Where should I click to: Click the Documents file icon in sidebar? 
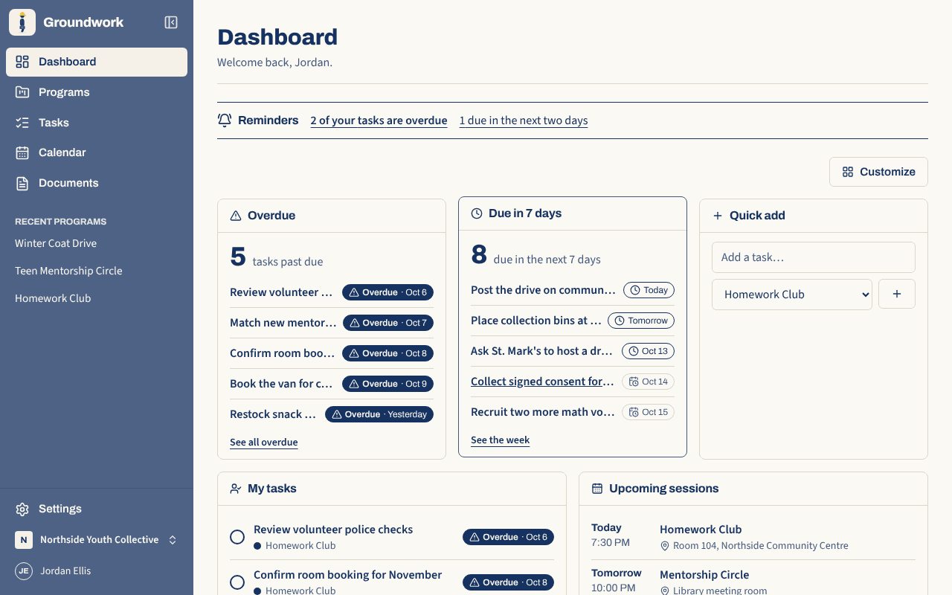22,183
